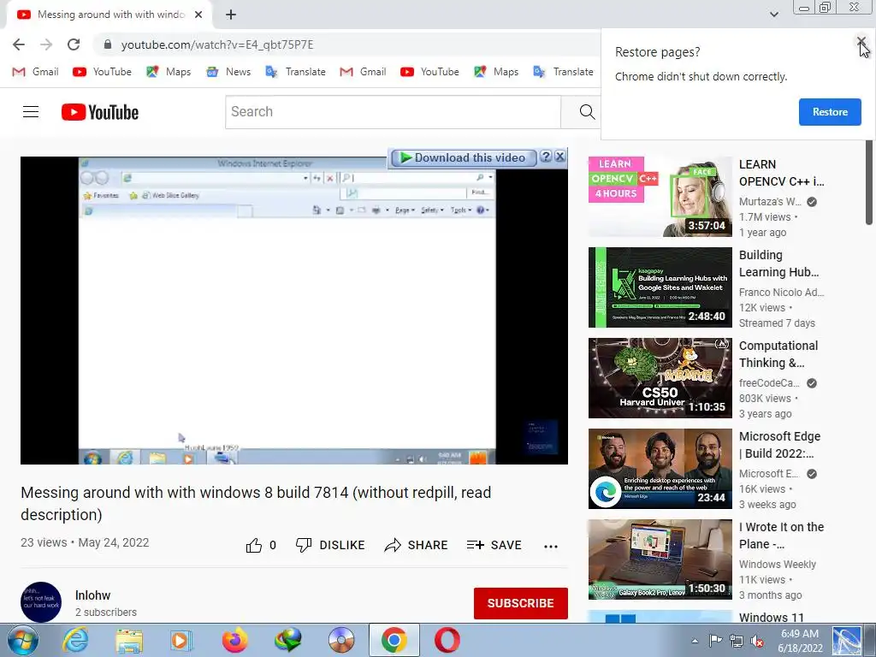Click the Murtaza's W... channel name
The height and width of the screenshot is (657, 876).
coord(770,202)
